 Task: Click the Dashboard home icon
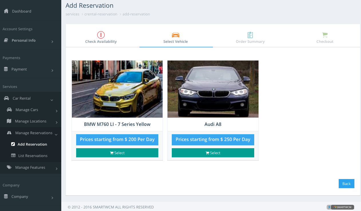(x=6, y=11)
